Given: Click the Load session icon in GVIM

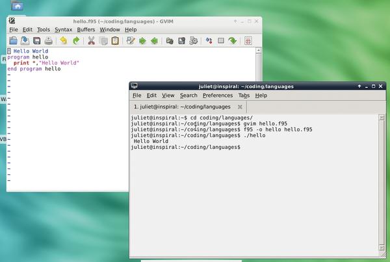Looking at the screenshot, I should point(170,40).
